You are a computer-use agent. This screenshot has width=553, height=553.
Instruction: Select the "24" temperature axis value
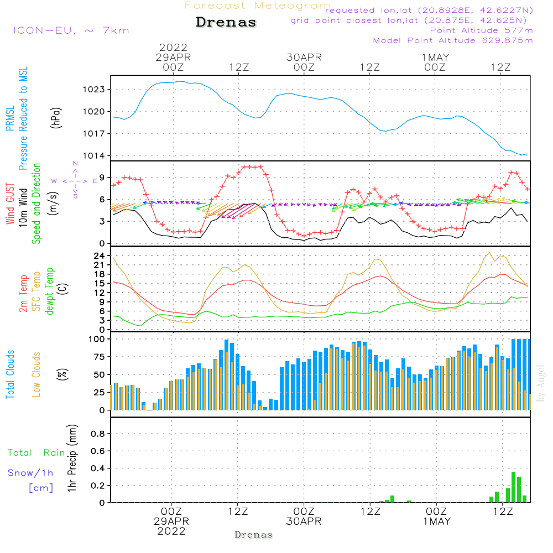(x=99, y=255)
